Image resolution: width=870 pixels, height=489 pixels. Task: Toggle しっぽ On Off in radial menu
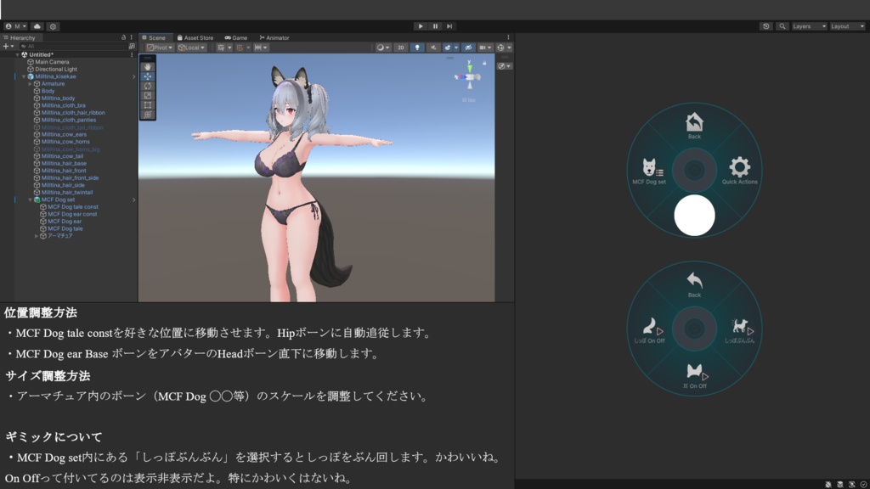coord(649,331)
